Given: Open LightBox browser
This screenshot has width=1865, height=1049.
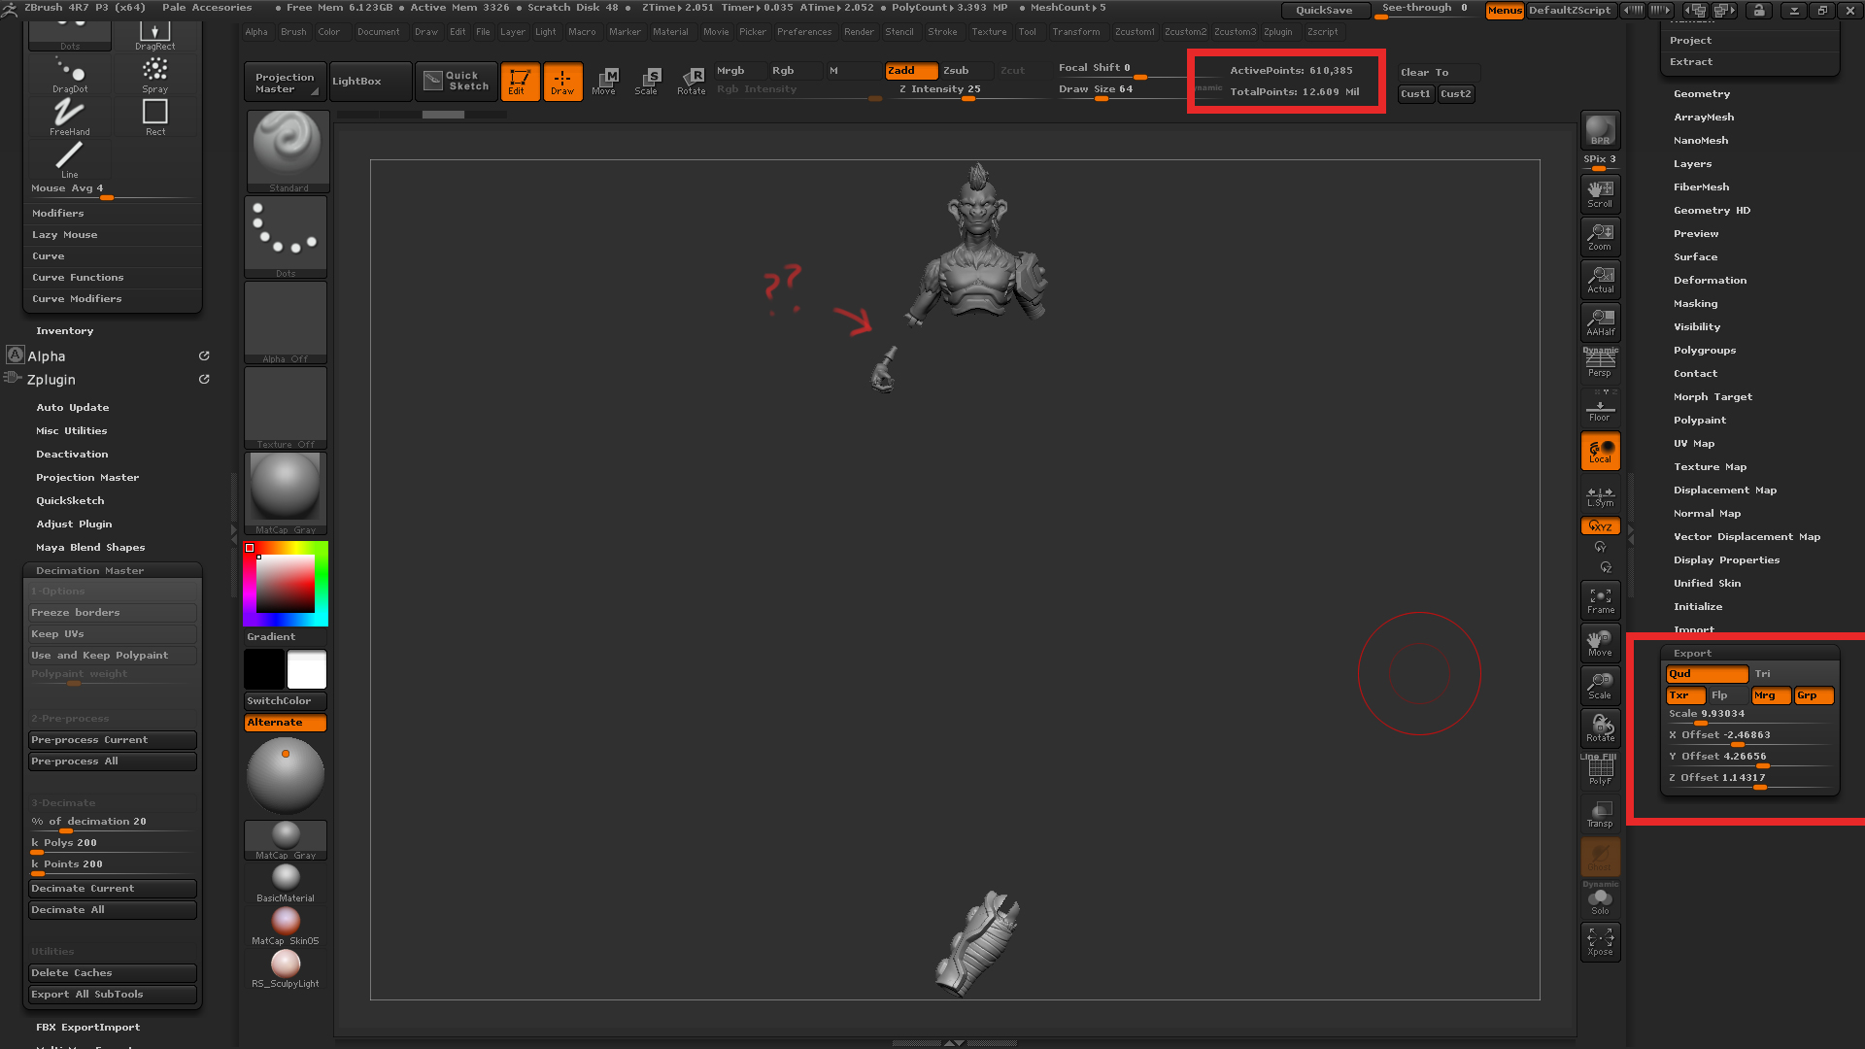Looking at the screenshot, I should click(x=370, y=82).
